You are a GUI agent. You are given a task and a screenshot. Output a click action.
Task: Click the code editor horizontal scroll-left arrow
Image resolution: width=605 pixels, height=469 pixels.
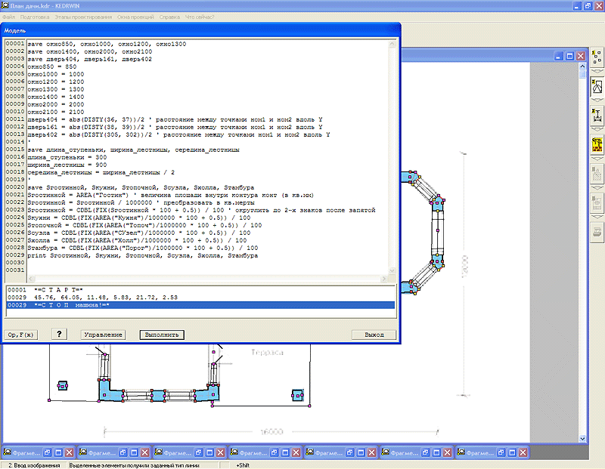pyautogui.click(x=31, y=278)
